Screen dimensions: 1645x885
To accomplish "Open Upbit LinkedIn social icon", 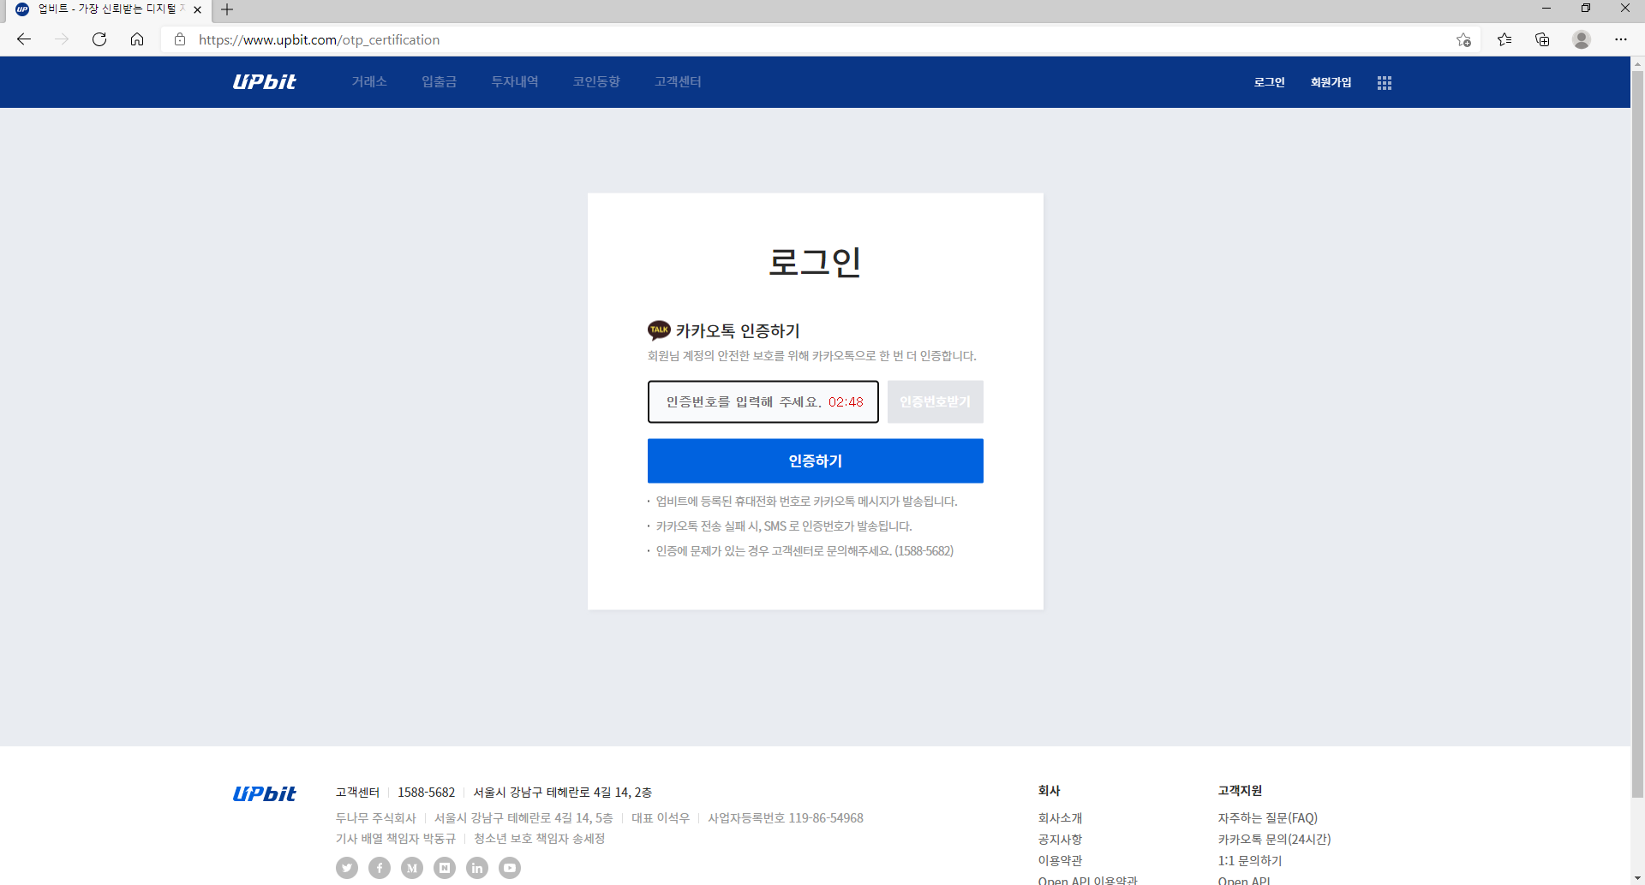I will 477,868.
